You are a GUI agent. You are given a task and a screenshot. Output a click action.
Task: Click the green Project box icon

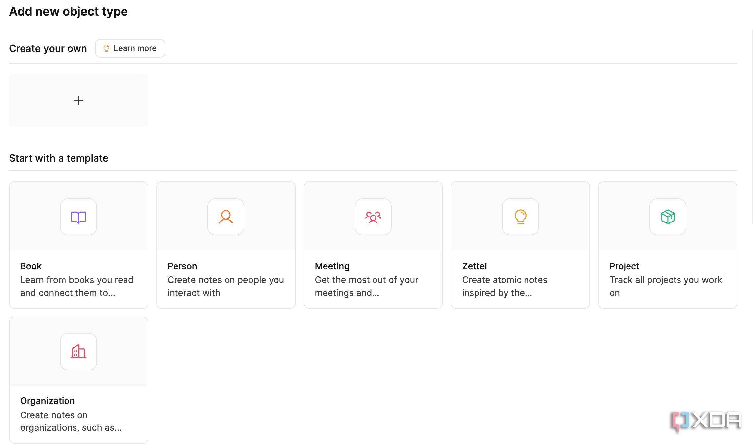pos(668,217)
